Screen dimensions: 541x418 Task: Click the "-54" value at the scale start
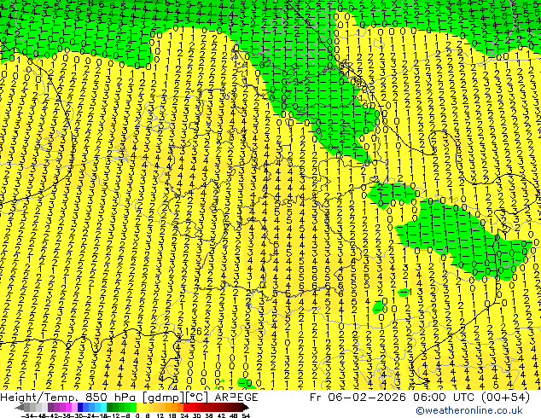27,415
